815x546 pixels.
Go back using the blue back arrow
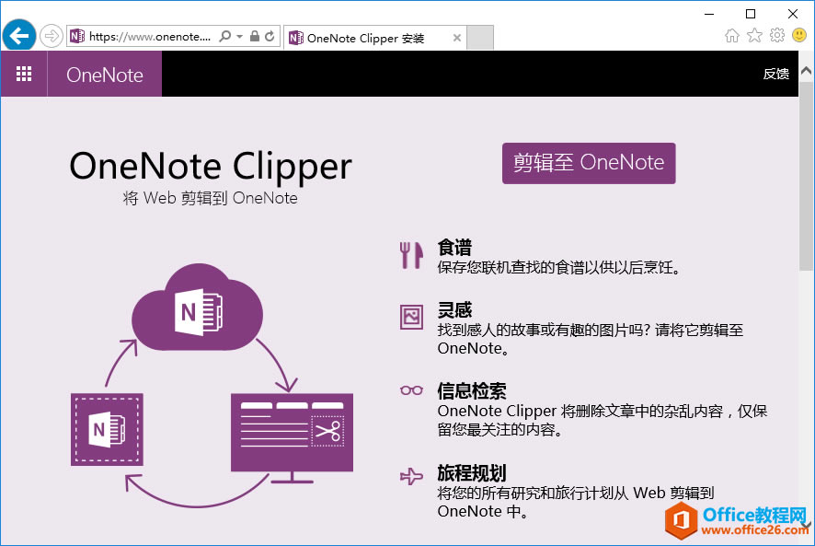tap(17, 35)
